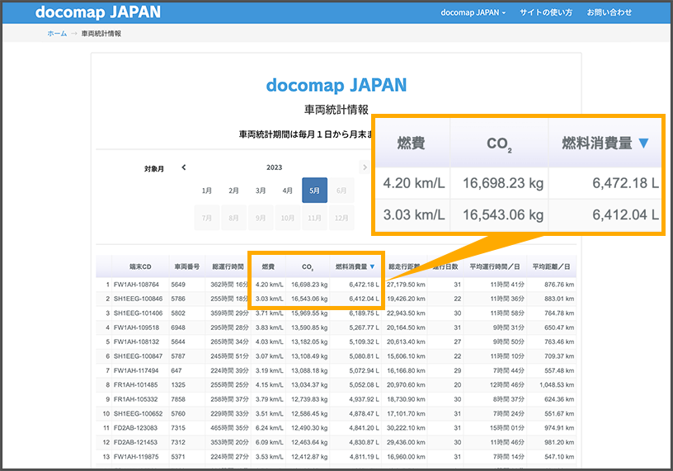This screenshot has height=471, width=673.
Task: Sort by 総運行時間 column header
Action: click(227, 266)
